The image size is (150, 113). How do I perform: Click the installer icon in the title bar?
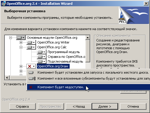pyautogui.click(x=4, y=4)
